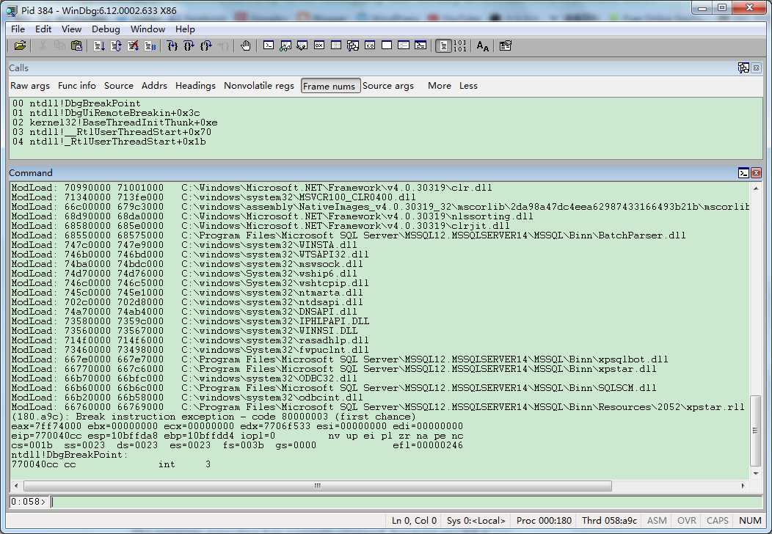
Task: Click the Open Source File toolbar icon
Action: 20,45
